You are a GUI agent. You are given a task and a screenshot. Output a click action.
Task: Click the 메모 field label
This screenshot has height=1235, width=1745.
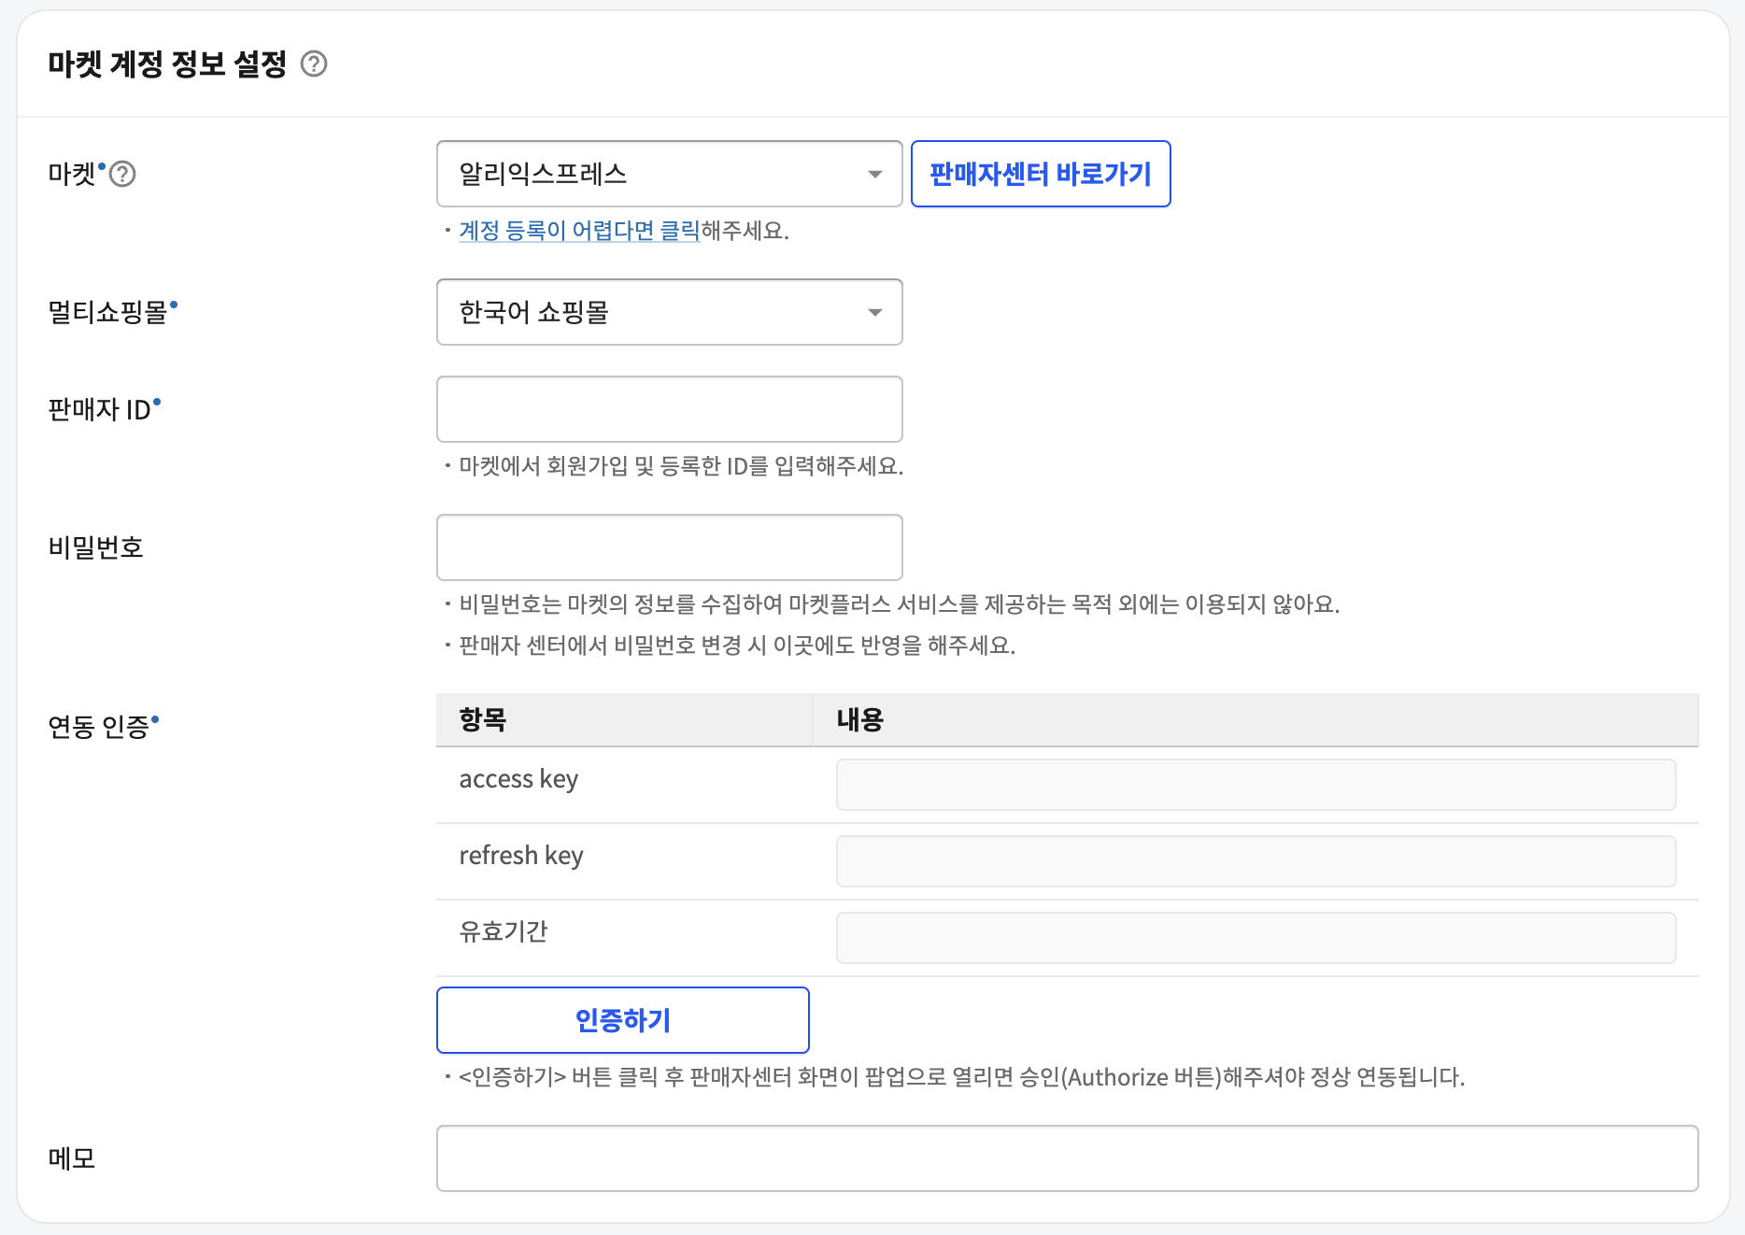pyautogui.click(x=72, y=1158)
